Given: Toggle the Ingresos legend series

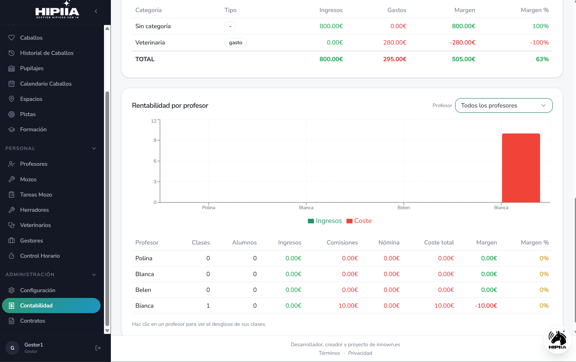Looking at the screenshot, I should (325, 221).
